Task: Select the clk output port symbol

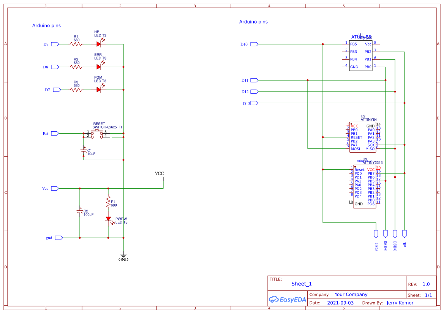Action: (404, 234)
